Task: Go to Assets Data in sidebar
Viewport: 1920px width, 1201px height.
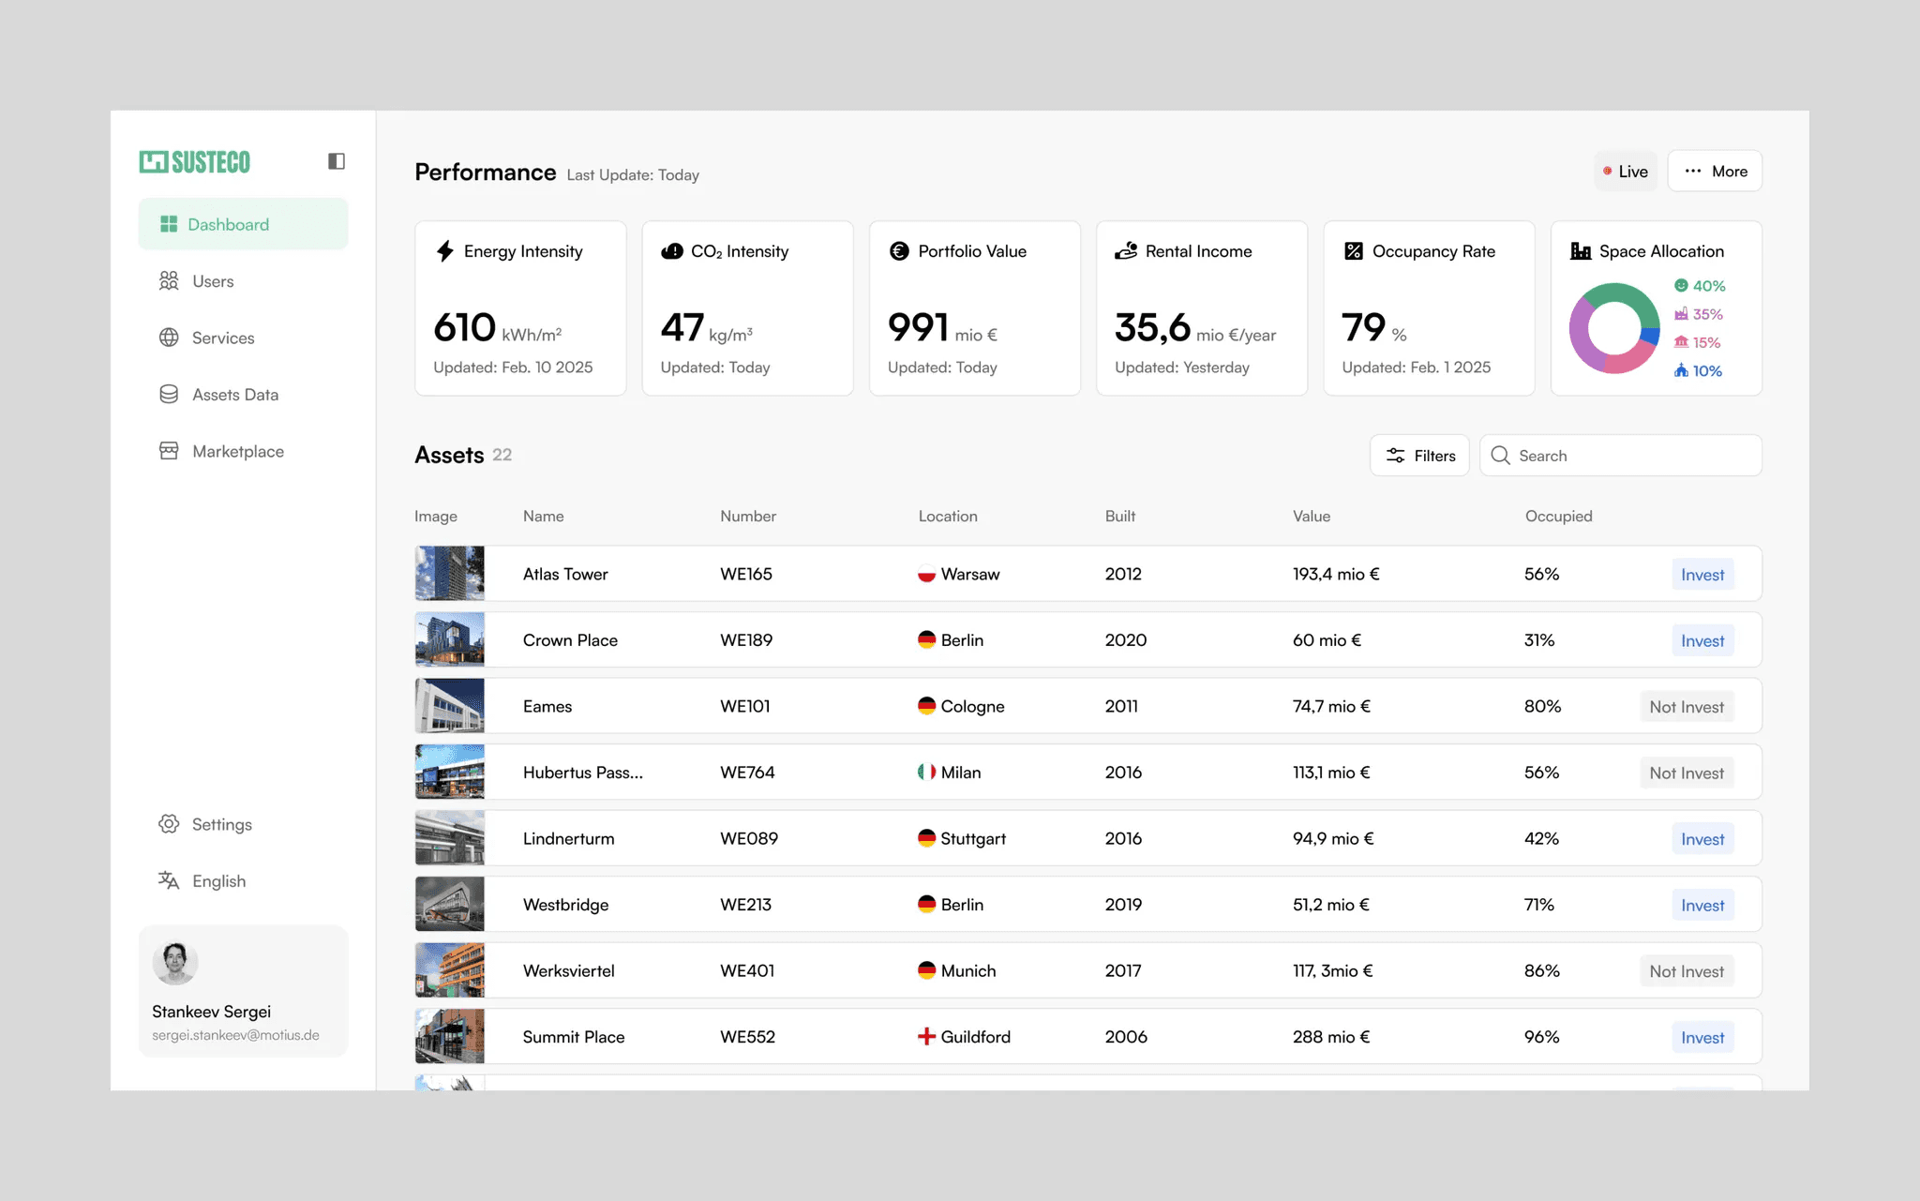Action: click(234, 395)
